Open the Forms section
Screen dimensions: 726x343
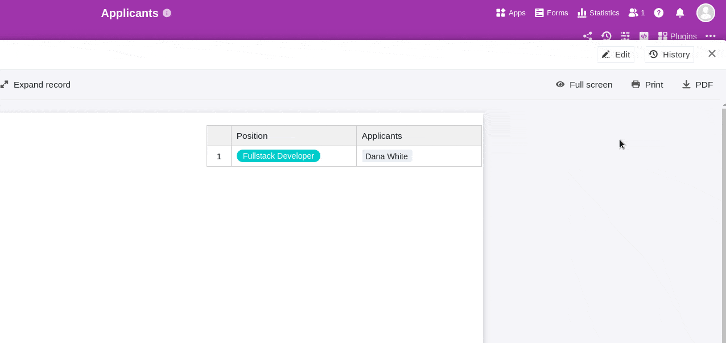[551, 13]
